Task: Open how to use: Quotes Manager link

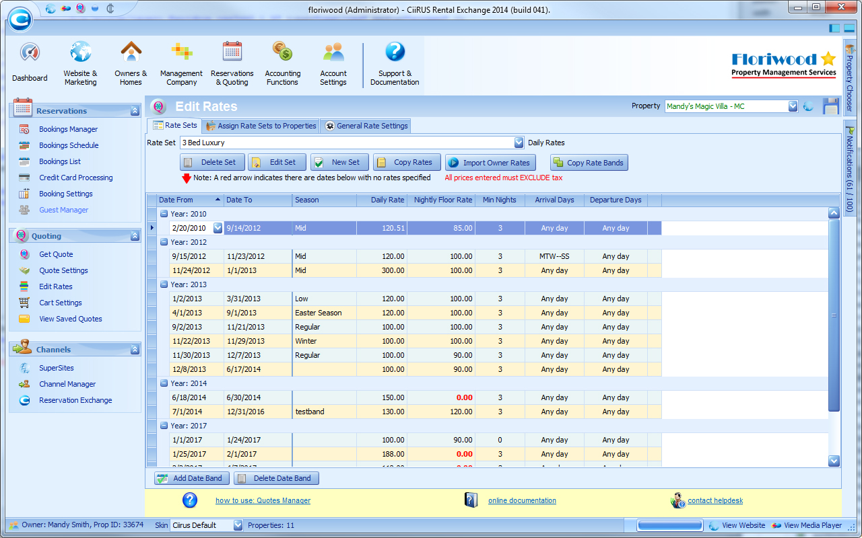Action: point(263,500)
